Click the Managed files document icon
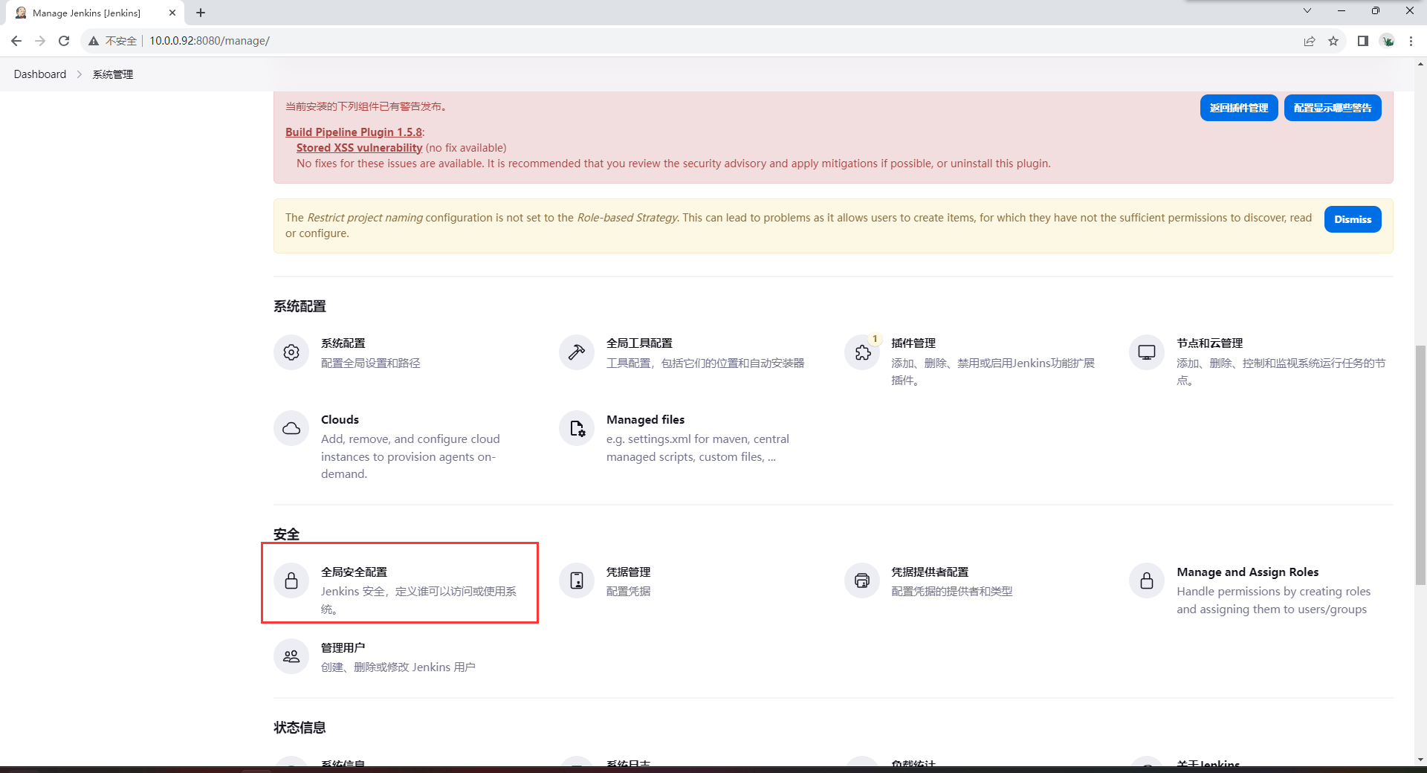 click(x=577, y=429)
